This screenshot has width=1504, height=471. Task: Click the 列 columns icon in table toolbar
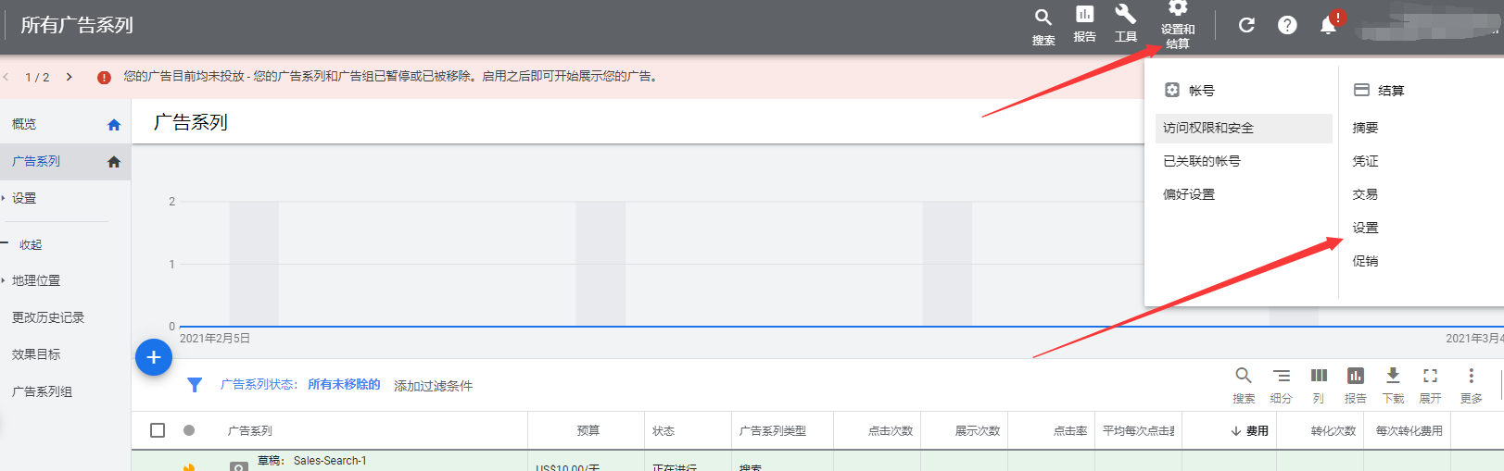1318,376
